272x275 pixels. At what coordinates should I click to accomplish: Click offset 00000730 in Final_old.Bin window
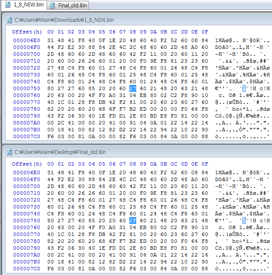pyautogui.click(x=27, y=207)
